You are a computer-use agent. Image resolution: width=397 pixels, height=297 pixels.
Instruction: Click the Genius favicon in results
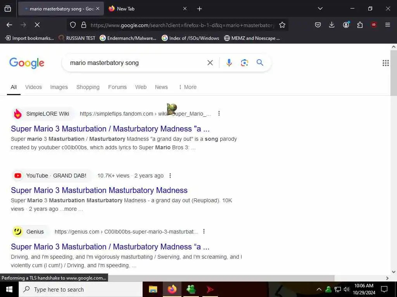pyautogui.click(x=18, y=232)
